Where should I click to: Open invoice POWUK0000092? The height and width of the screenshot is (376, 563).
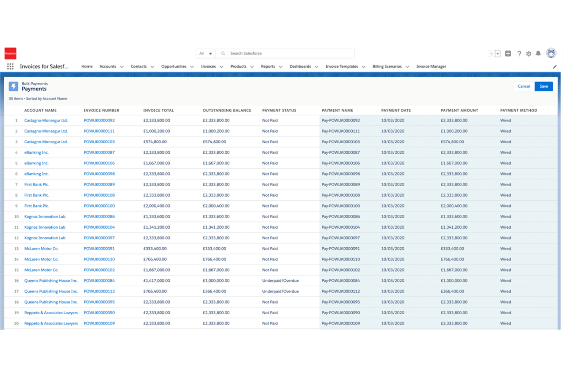click(99, 120)
